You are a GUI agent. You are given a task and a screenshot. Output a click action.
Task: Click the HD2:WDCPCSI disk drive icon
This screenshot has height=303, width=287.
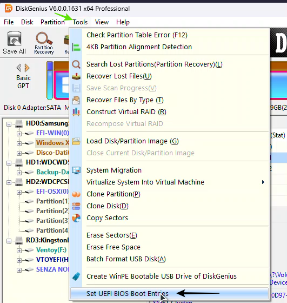tap(19, 182)
